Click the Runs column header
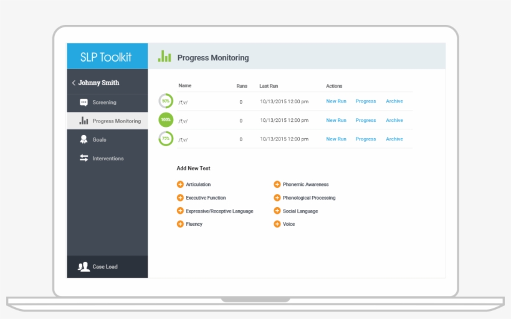Screen dimensions: 511x319 242,86
